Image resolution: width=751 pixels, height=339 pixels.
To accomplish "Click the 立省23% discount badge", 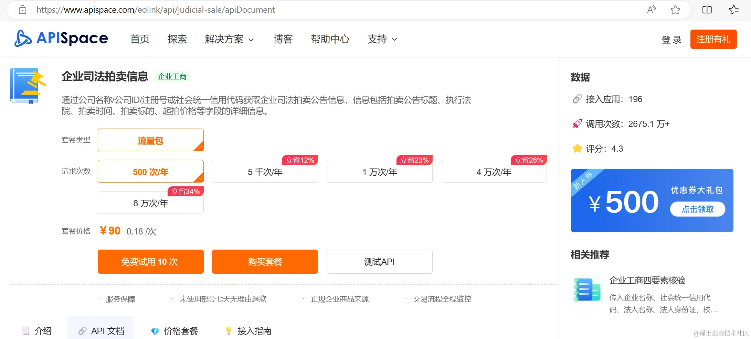I will [414, 160].
